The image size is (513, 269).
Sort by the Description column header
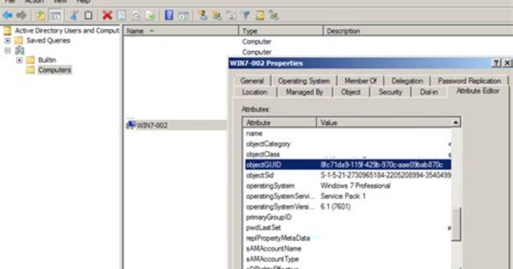(x=418, y=31)
